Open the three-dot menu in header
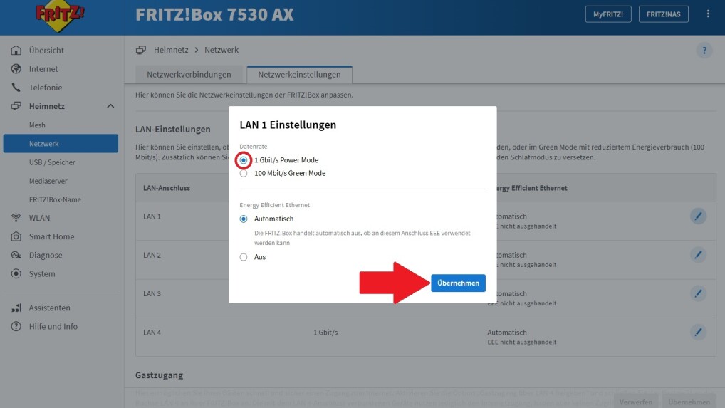Image resolution: width=725 pixels, height=408 pixels. point(708,14)
